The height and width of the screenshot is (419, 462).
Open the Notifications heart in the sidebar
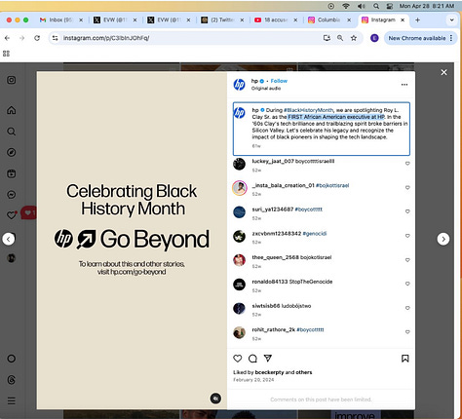pos(12,215)
